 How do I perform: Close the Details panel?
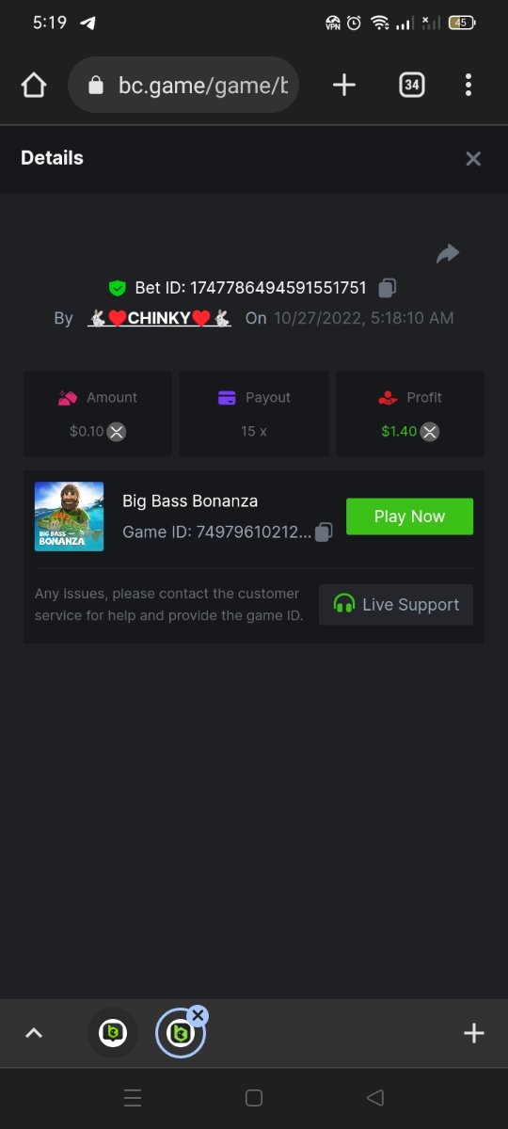click(x=473, y=159)
